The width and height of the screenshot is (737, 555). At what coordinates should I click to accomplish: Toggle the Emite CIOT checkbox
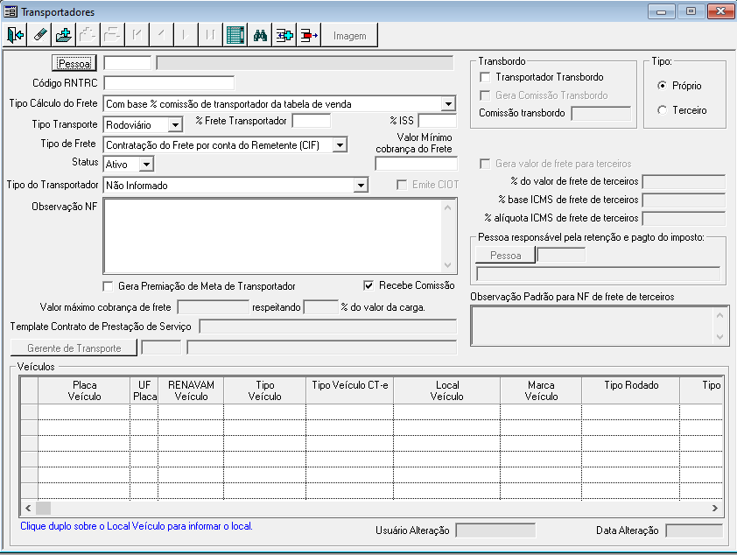coord(402,185)
